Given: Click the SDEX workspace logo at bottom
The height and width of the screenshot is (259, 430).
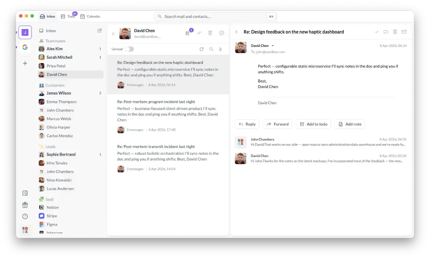Looking at the screenshot, I should pos(25,230).
